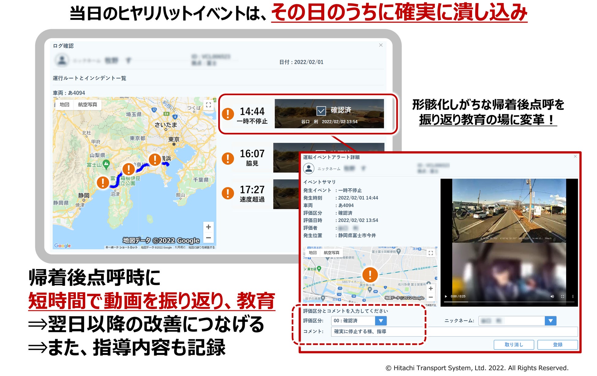The height and width of the screenshot is (376, 597).
Task: Mute the dashcam video audio
Action: (x=552, y=296)
